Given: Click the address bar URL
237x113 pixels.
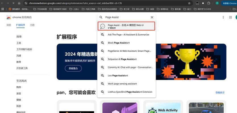Looking at the screenshot, I should pos(75,3).
